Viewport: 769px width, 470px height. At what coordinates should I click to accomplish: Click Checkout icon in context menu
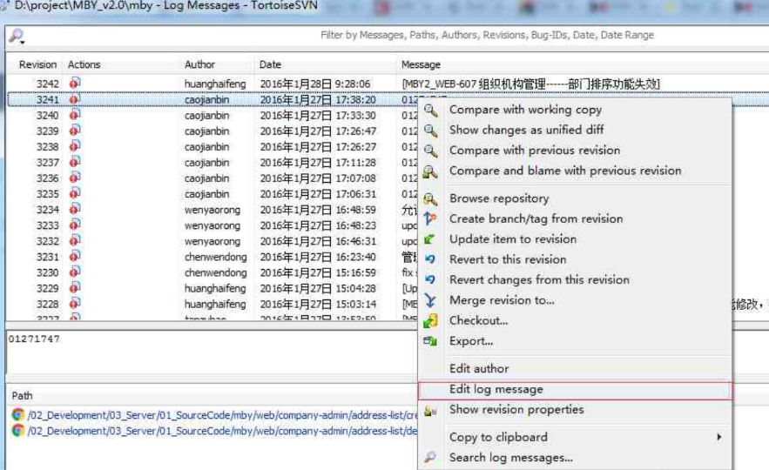click(x=430, y=321)
